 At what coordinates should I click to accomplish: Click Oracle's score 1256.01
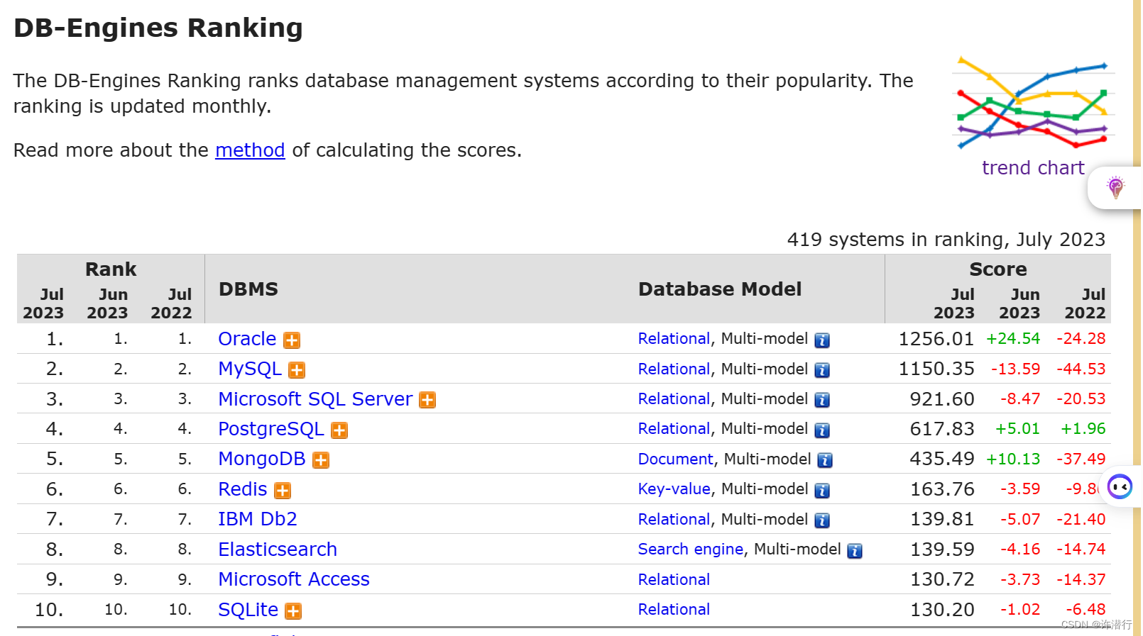point(936,339)
